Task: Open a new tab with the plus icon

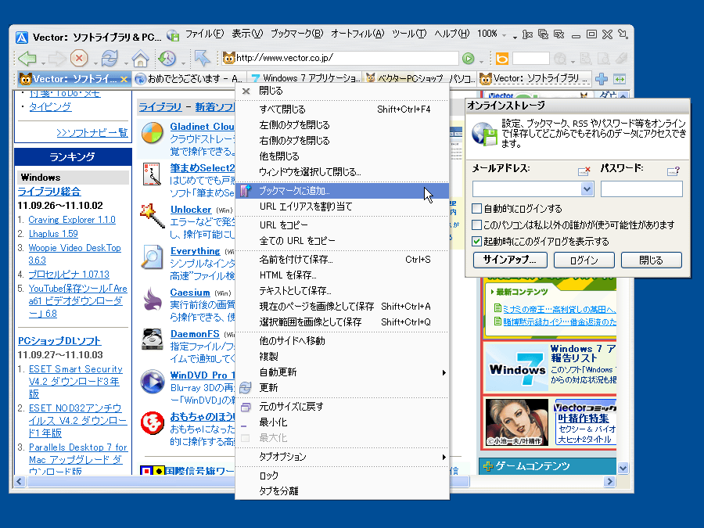Action: 602,79
